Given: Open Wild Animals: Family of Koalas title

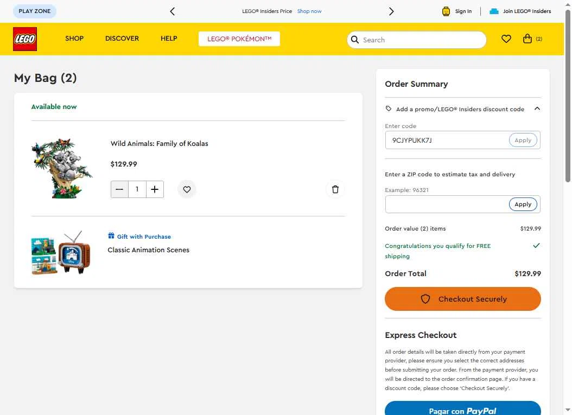Looking at the screenshot, I should [x=160, y=143].
